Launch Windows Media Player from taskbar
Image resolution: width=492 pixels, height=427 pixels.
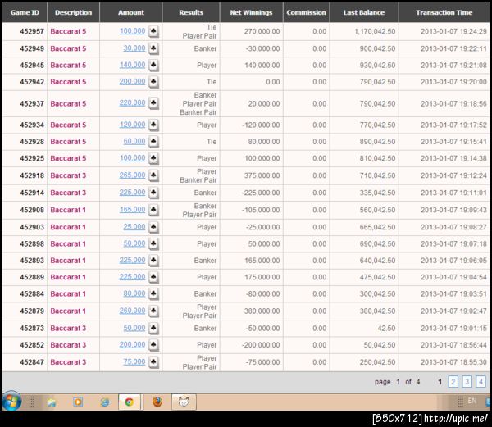78,402
